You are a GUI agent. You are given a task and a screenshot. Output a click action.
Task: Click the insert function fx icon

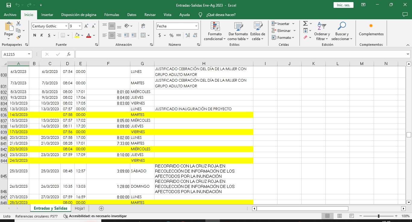point(69,54)
